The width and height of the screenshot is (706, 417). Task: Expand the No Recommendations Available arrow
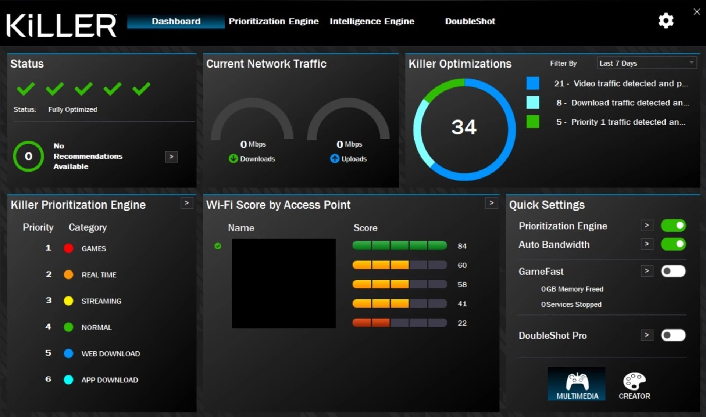coord(171,157)
